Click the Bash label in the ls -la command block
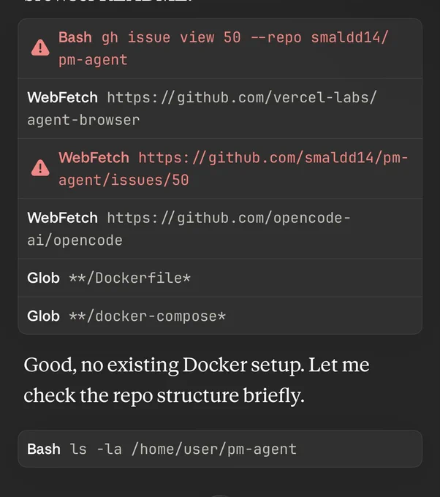The image size is (440, 497). click(44, 449)
